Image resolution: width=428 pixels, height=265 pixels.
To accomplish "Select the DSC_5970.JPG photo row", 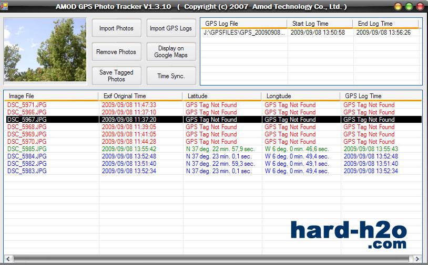I will (213, 142).
